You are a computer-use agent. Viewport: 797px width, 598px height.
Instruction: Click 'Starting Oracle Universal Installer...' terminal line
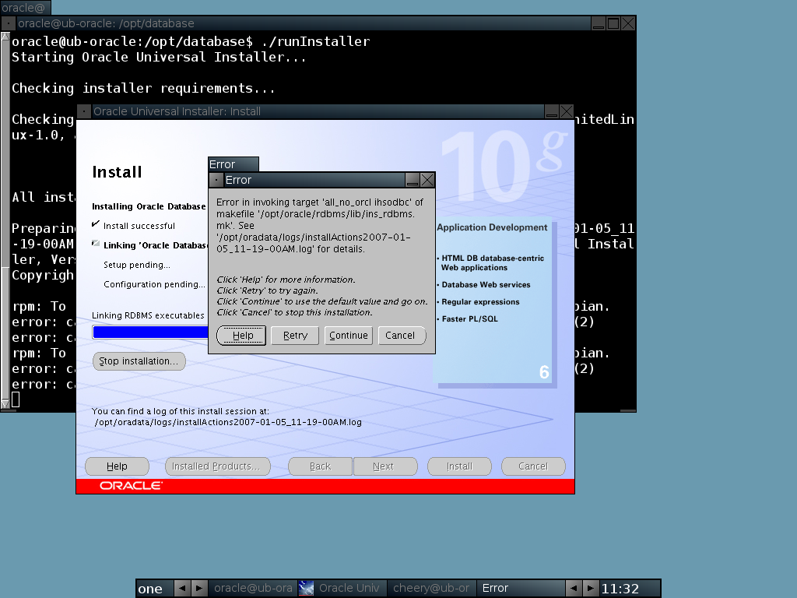pos(159,58)
